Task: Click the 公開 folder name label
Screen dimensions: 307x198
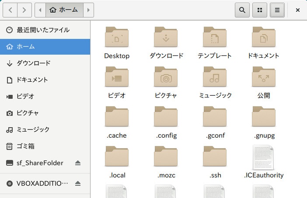Action: pyautogui.click(x=264, y=95)
